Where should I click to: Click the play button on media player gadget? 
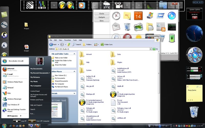point(195,55)
